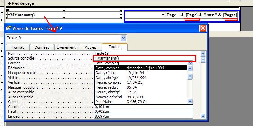253x126 pixels.
Task: Select the Auto réductible property label
Action: [x=21, y=97]
